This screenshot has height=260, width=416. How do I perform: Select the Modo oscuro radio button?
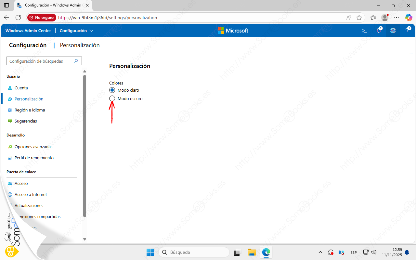(x=112, y=98)
